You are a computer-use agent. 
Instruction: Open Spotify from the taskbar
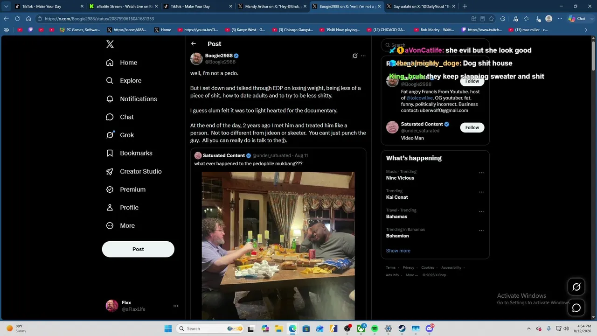point(375,329)
